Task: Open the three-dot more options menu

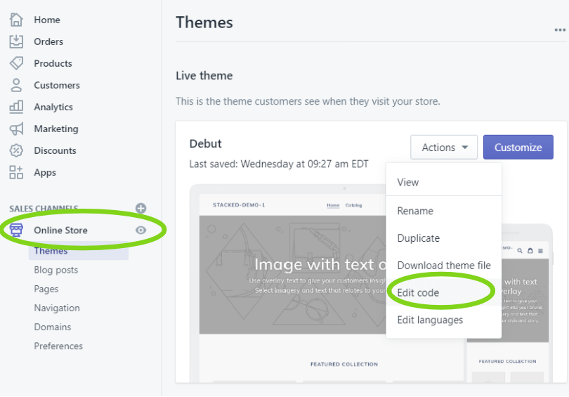Action: (559, 30)
